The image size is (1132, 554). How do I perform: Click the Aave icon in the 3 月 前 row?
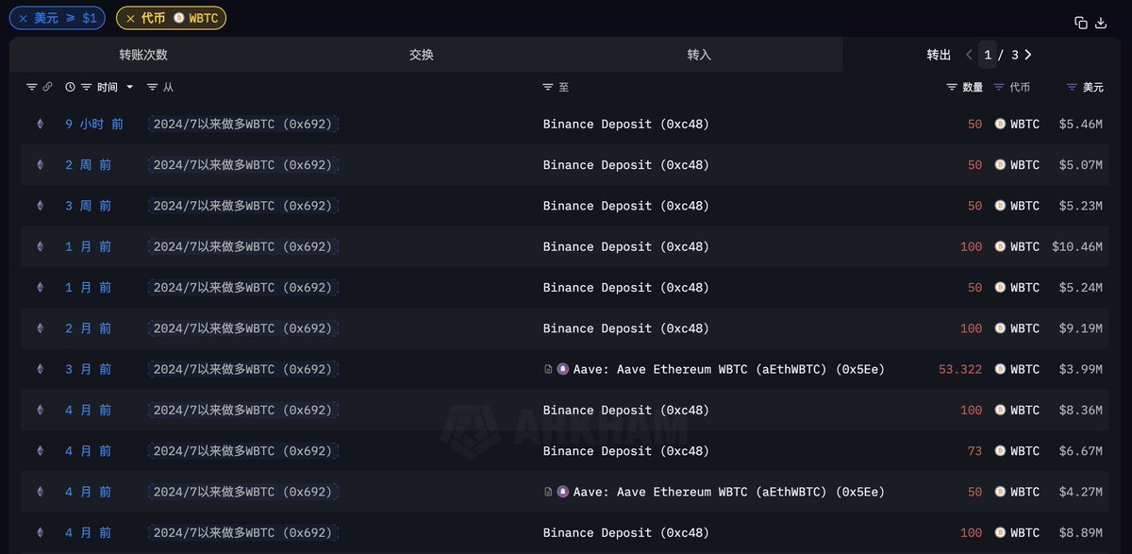point(563,369)
